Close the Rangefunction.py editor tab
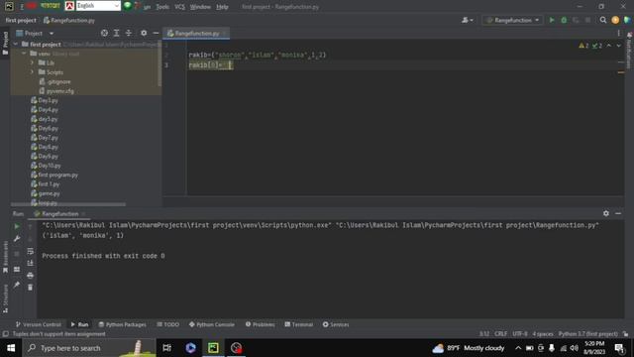The width and height of the screenshot is (634, 357). coord(225,33)
